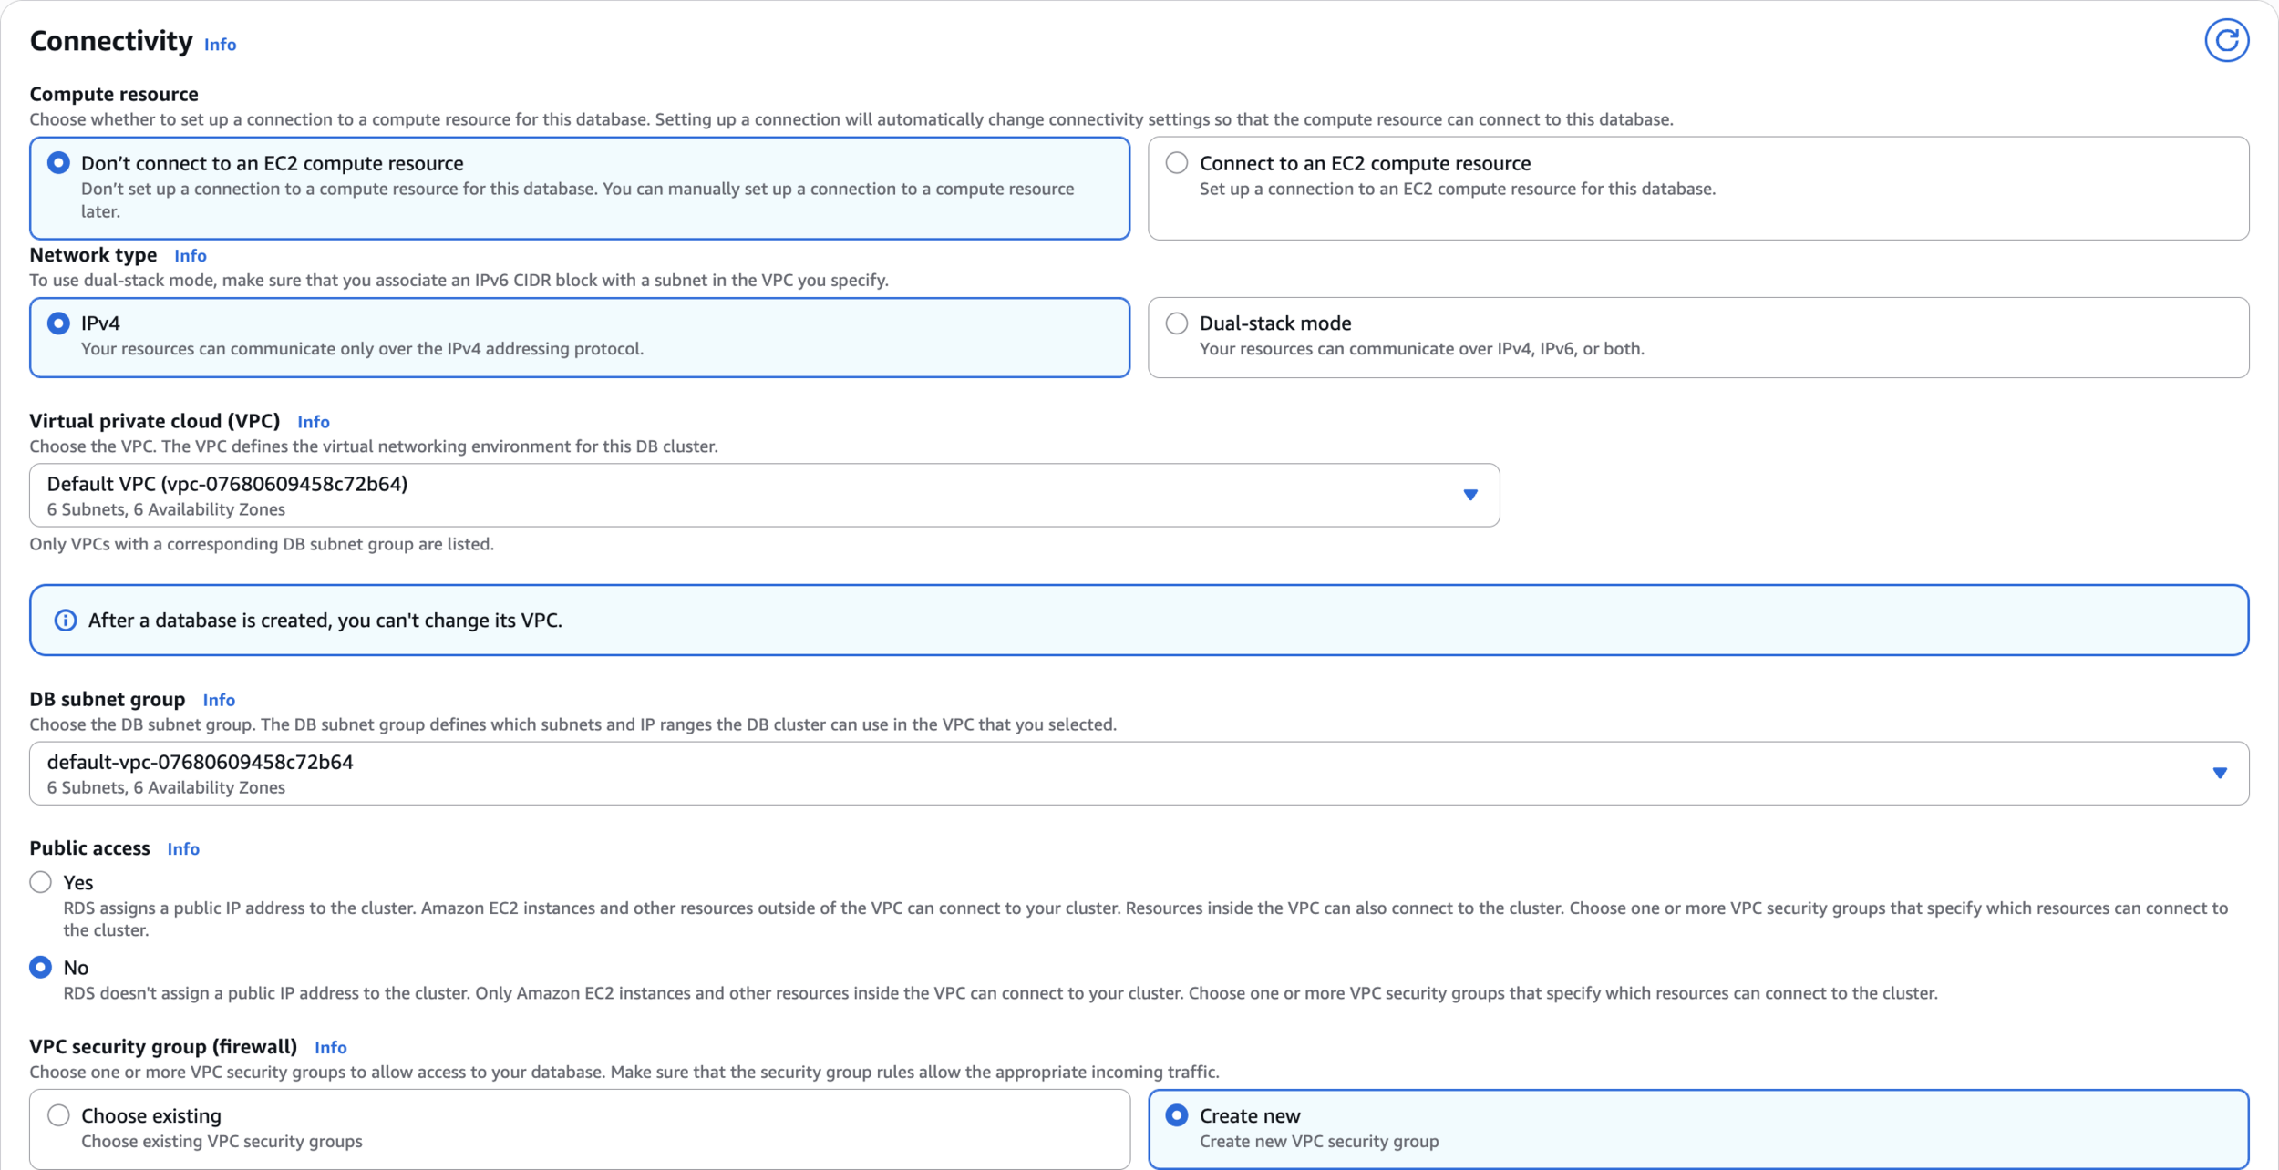The image size is (2279, 1170).
Task: Click the DB subnet group dropdown arrow
Action: tap(2220, 773)
